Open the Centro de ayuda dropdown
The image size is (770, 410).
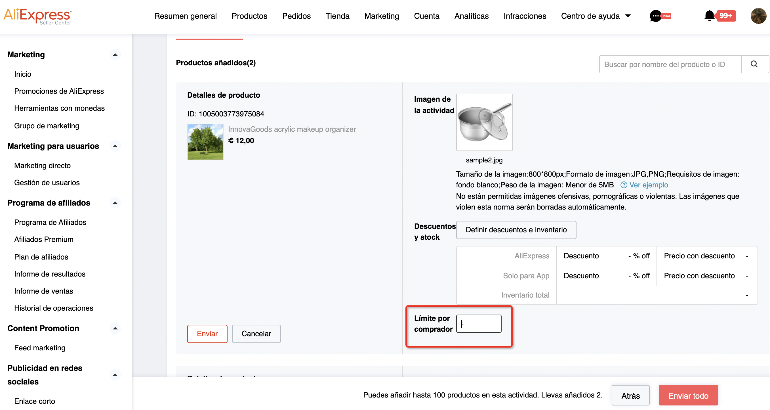pyautogui.click(x=596, y=16)
